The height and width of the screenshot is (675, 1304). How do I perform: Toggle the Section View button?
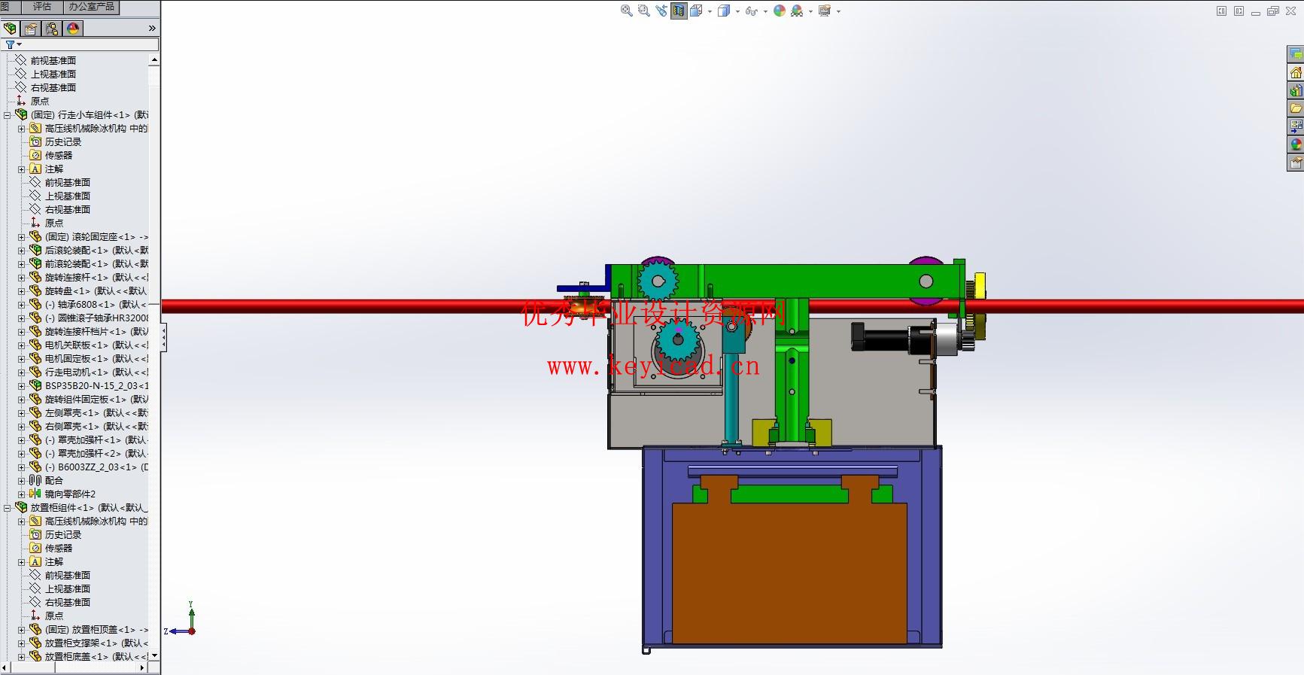point(679,11)
